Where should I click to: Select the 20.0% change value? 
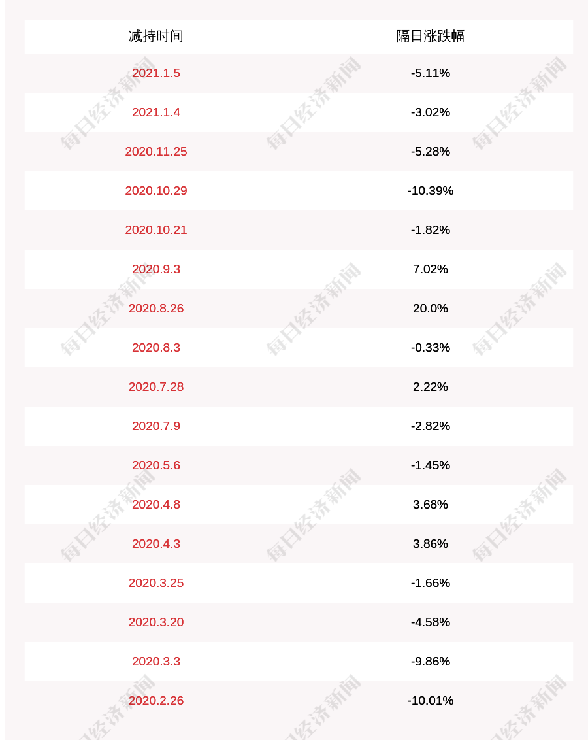pos(430,308)
